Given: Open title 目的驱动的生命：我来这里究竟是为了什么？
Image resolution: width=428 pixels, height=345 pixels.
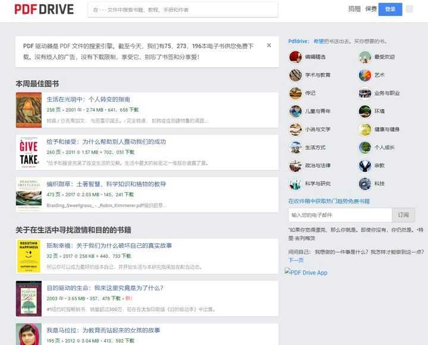Looking at the screenshot, I should point(105,288).
